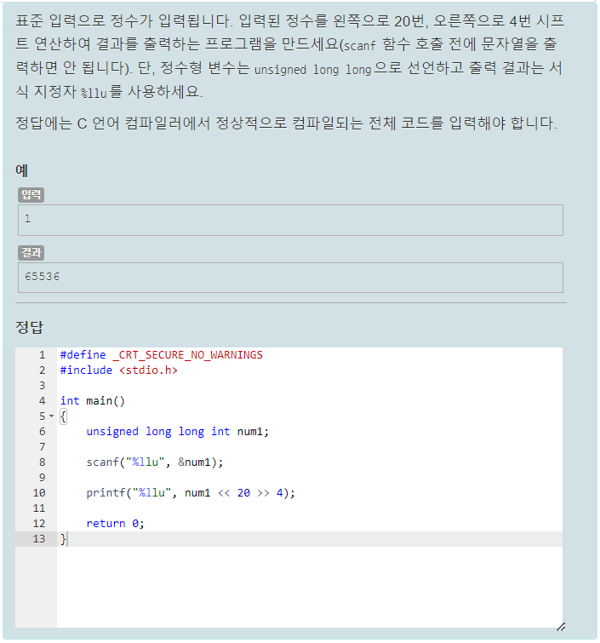Click the return 0; line

(115, 524)
